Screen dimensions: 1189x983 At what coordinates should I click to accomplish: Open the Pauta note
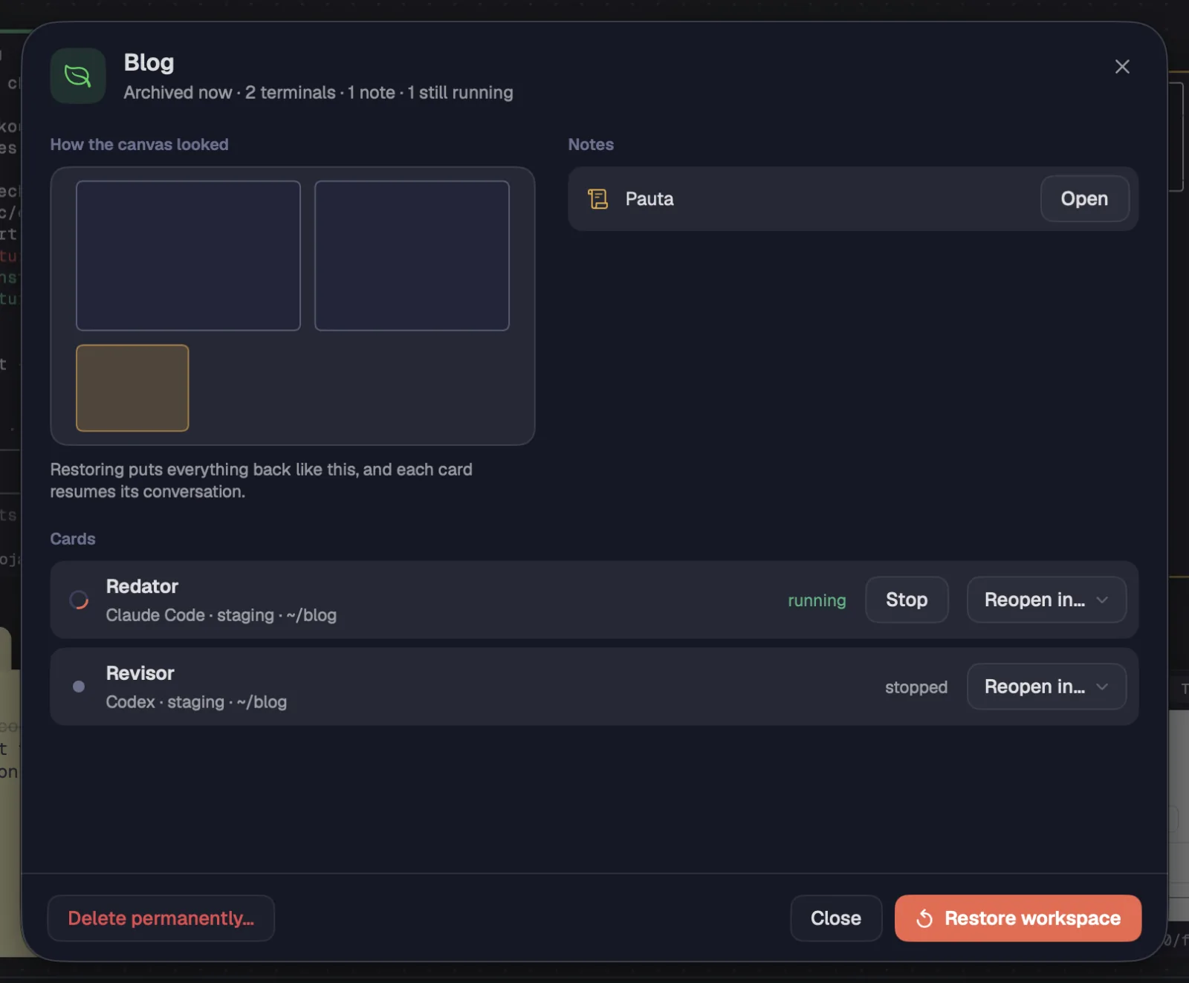[1084, 198]
